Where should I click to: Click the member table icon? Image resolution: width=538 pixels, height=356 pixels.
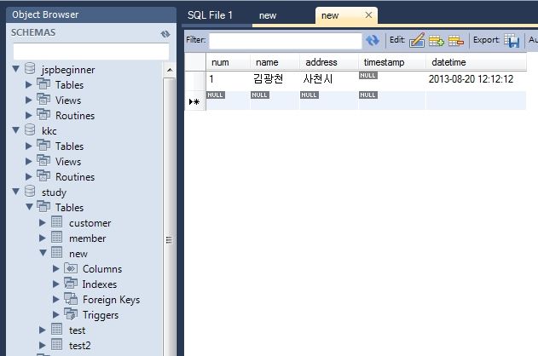click(x=56, y=238)
